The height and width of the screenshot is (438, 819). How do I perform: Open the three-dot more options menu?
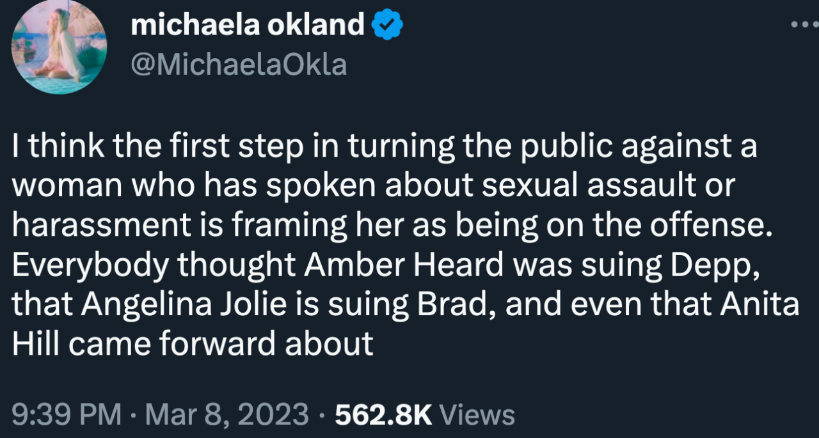pyautogui.click(x=804, y=25)
